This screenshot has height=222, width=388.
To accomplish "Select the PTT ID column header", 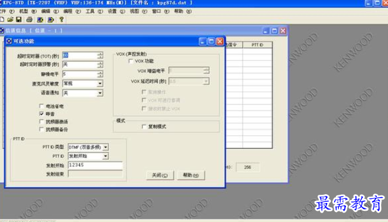I will (x=257, y=45).
